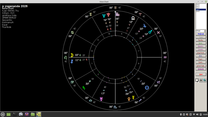Open the Wheel chart type dropdown
This screenshot has height=117, width=208.
pos(201,31)
